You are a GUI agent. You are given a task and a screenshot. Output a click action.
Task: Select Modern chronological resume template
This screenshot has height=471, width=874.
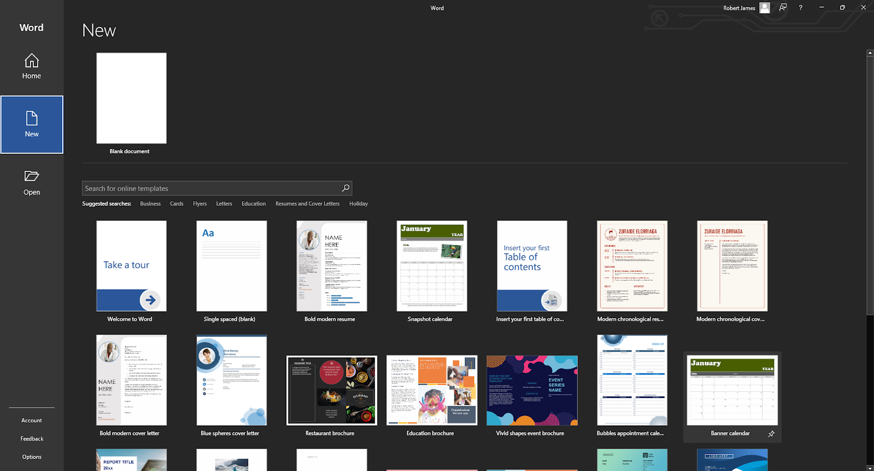632,266
